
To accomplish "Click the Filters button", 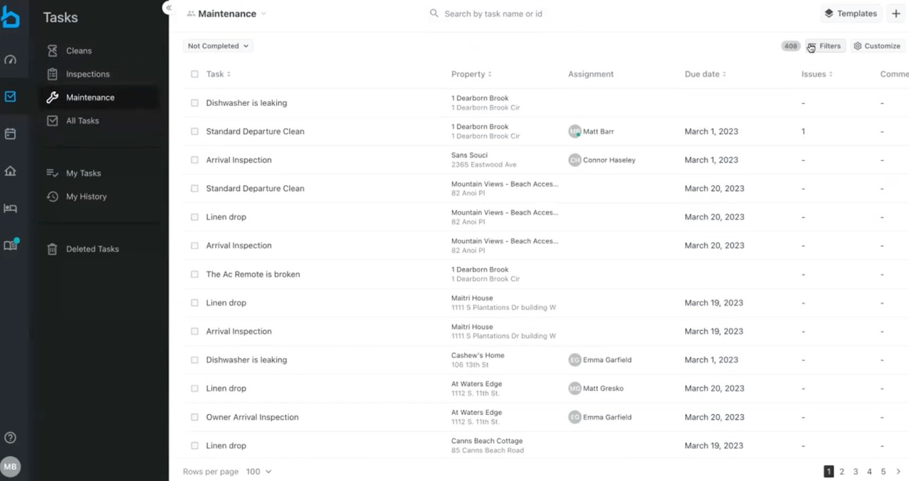I will point(825,46).
